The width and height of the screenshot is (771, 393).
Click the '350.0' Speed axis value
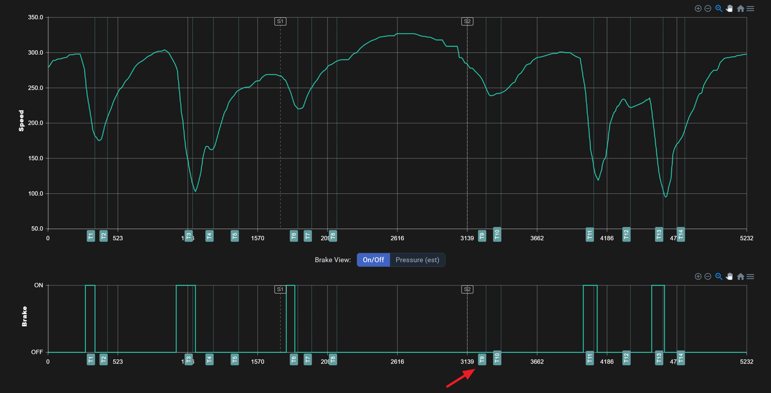(36, 17)
